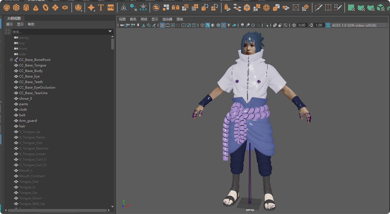Click the outliner vertical scrollbar thumb
This screenshot has width=390, height=214.
[x=113, y=44]
